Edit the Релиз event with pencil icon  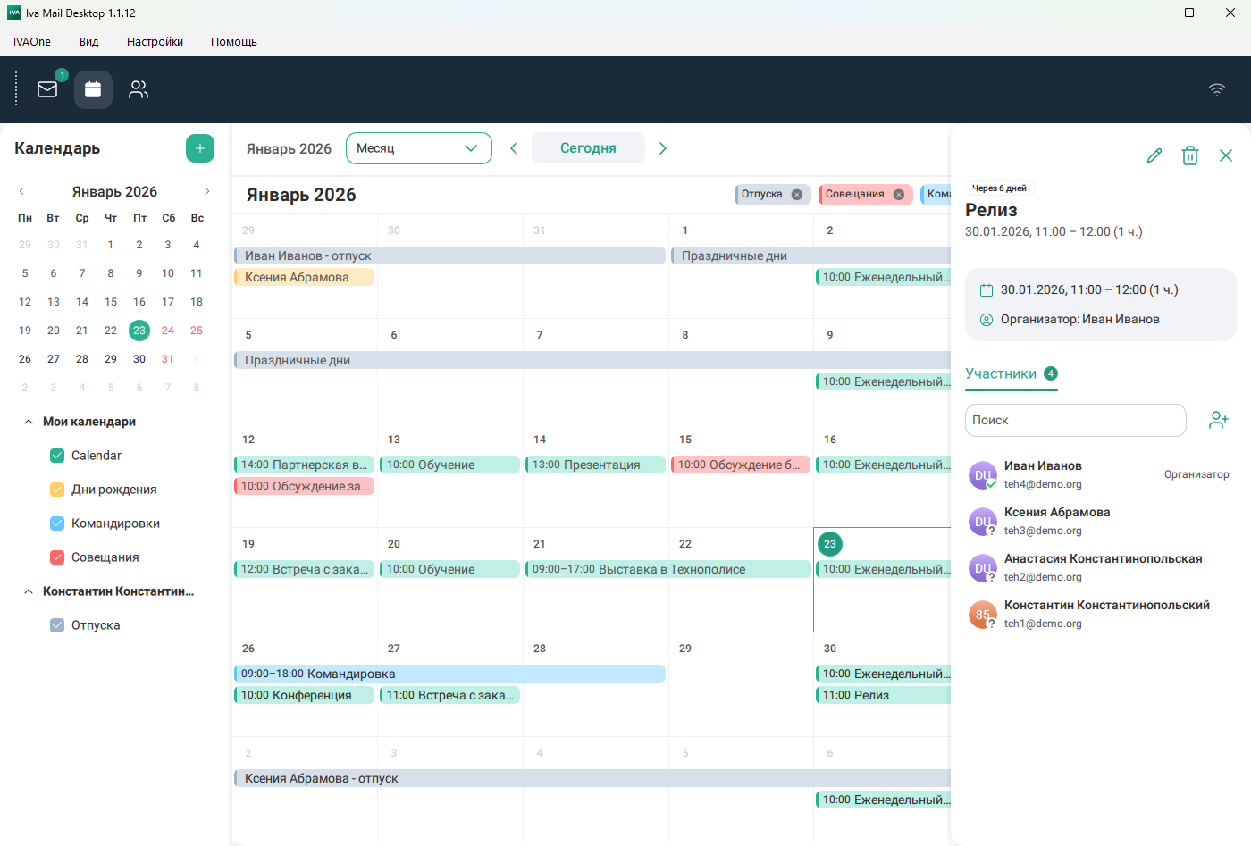pos(1154,155)
